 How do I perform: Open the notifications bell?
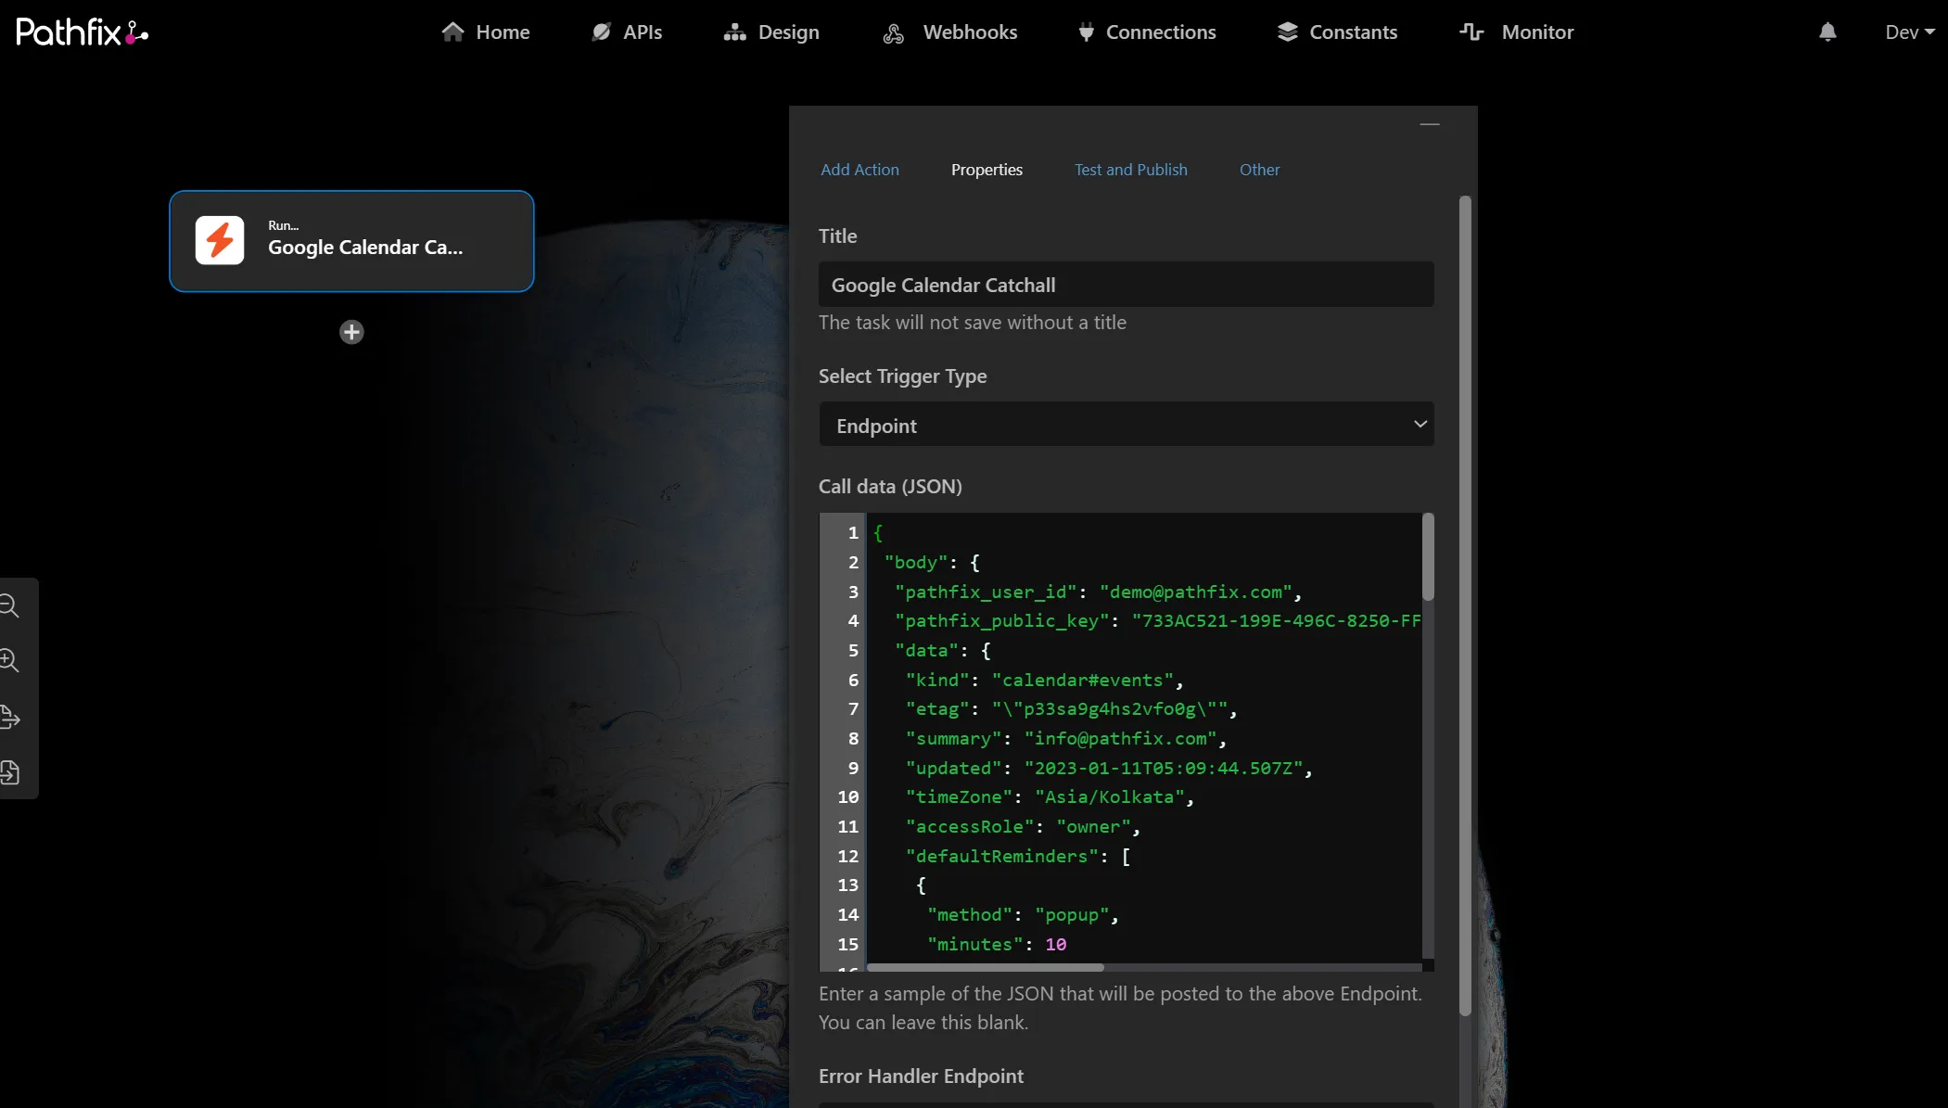coord(1827,32)
